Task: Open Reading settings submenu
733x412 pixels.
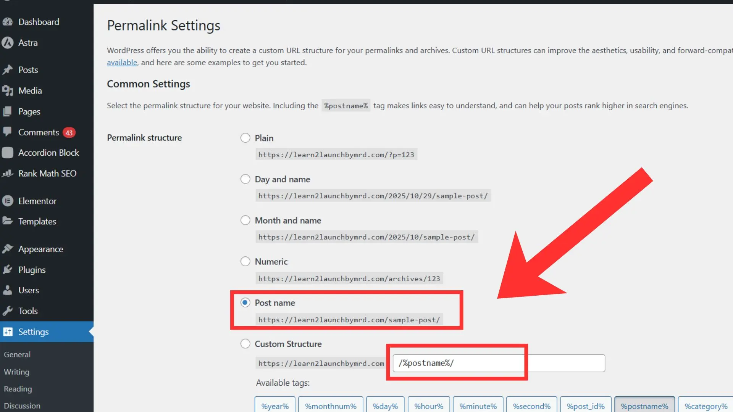Action: click(x=18, y=389)
